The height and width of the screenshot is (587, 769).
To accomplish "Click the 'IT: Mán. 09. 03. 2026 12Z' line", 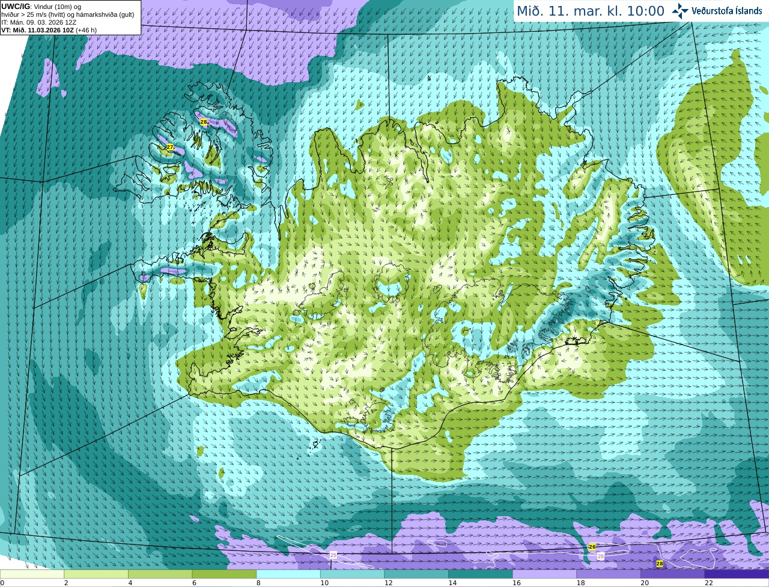I will (38, 22).
